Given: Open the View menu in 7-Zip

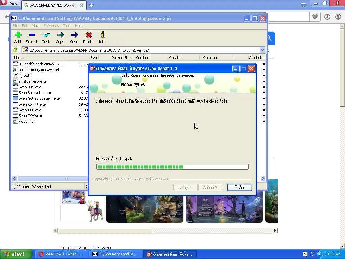Looking at the screenshot, I should point(36,26).
